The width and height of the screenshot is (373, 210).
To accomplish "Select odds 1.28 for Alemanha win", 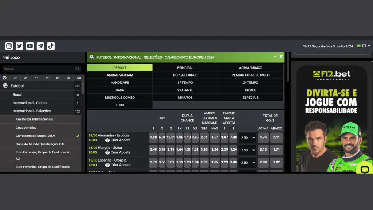I will tap(153, 137).
